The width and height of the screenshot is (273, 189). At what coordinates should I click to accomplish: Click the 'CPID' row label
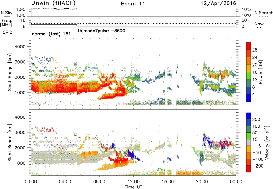8,32
